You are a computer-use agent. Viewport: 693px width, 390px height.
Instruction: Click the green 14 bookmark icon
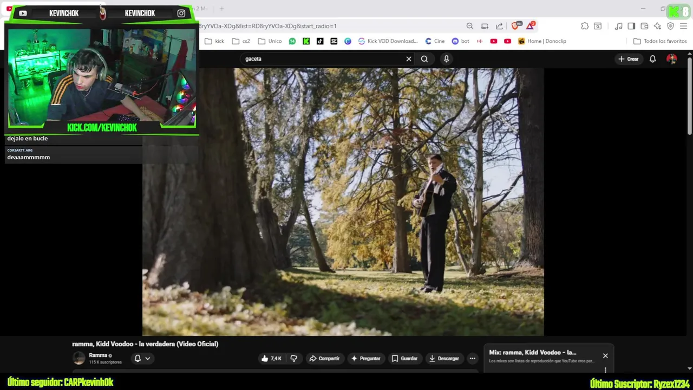pos(292,41)
